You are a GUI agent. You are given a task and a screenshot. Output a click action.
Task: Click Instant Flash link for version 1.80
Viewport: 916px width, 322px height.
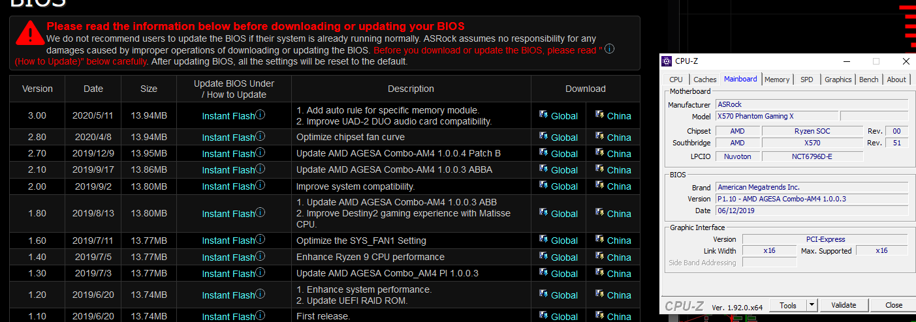pos(228,214)
